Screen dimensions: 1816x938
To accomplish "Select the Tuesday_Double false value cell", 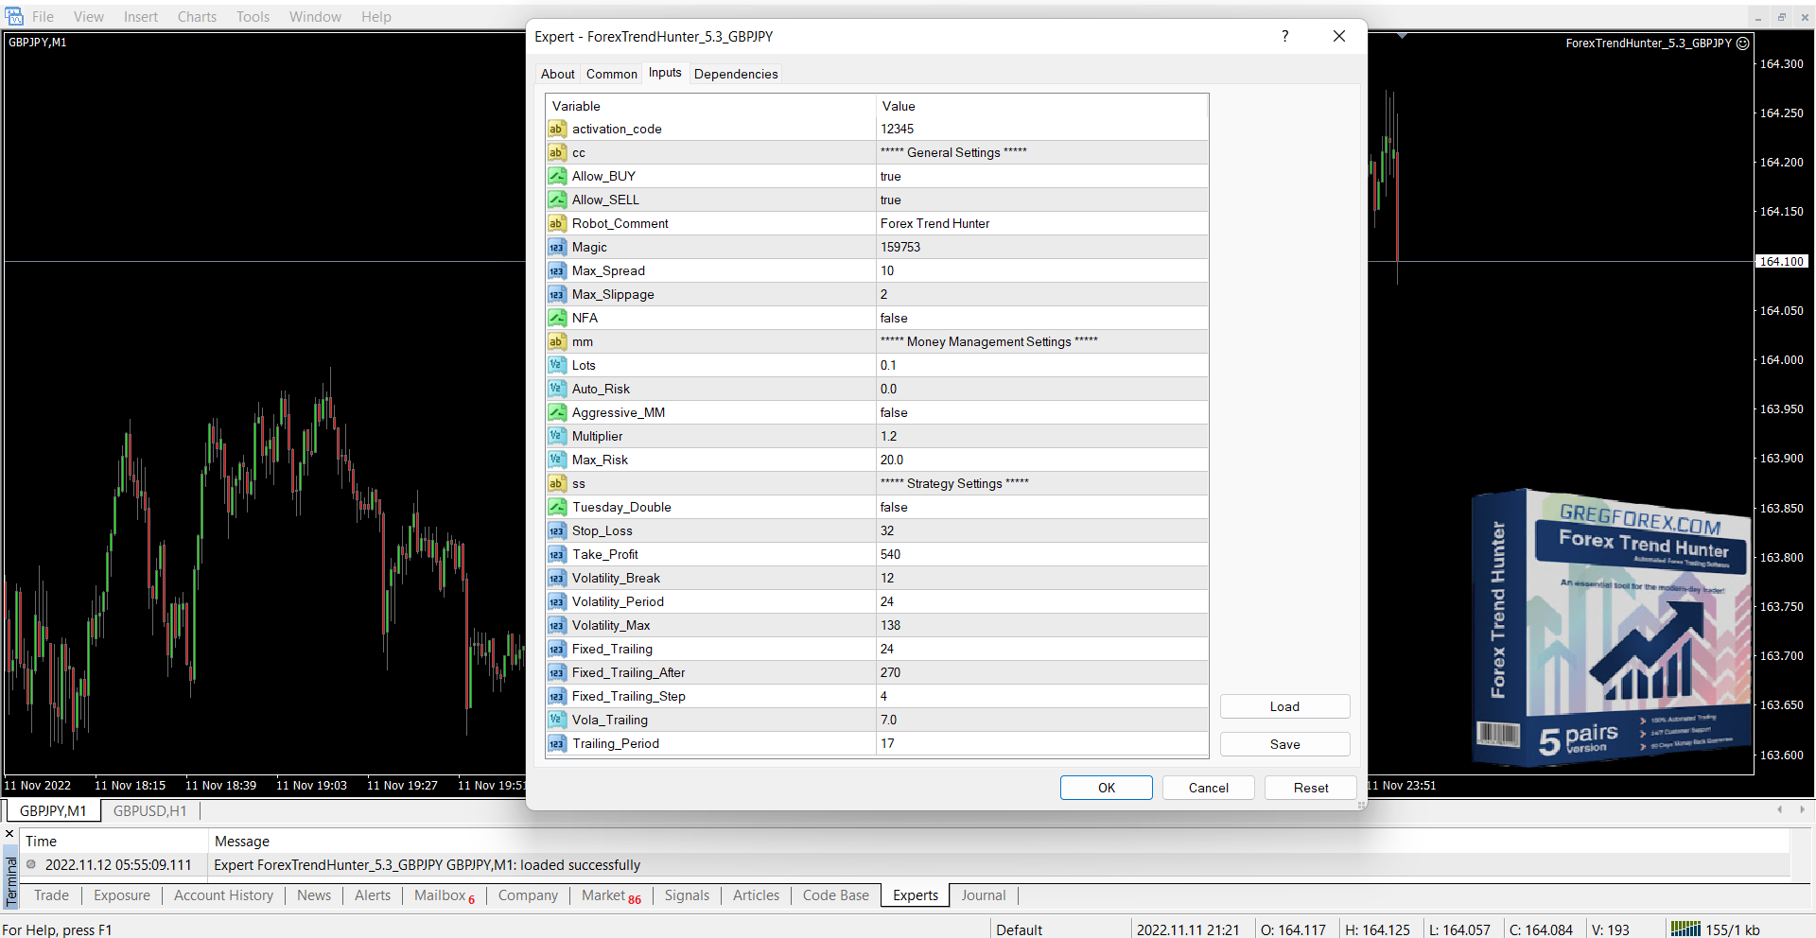I will [x=1040, y=508].
